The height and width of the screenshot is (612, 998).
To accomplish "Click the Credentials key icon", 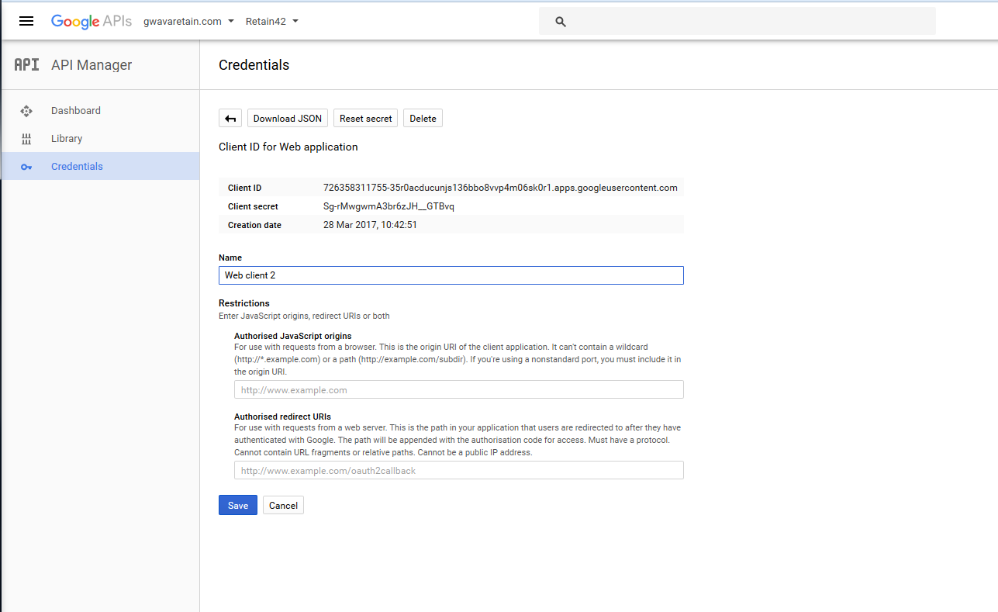I will coord(26,167).
